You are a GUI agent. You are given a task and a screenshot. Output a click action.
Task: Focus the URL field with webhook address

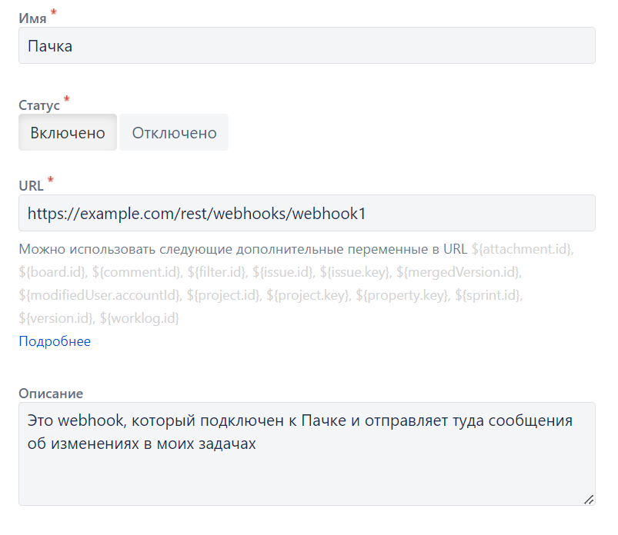[306, 213]
